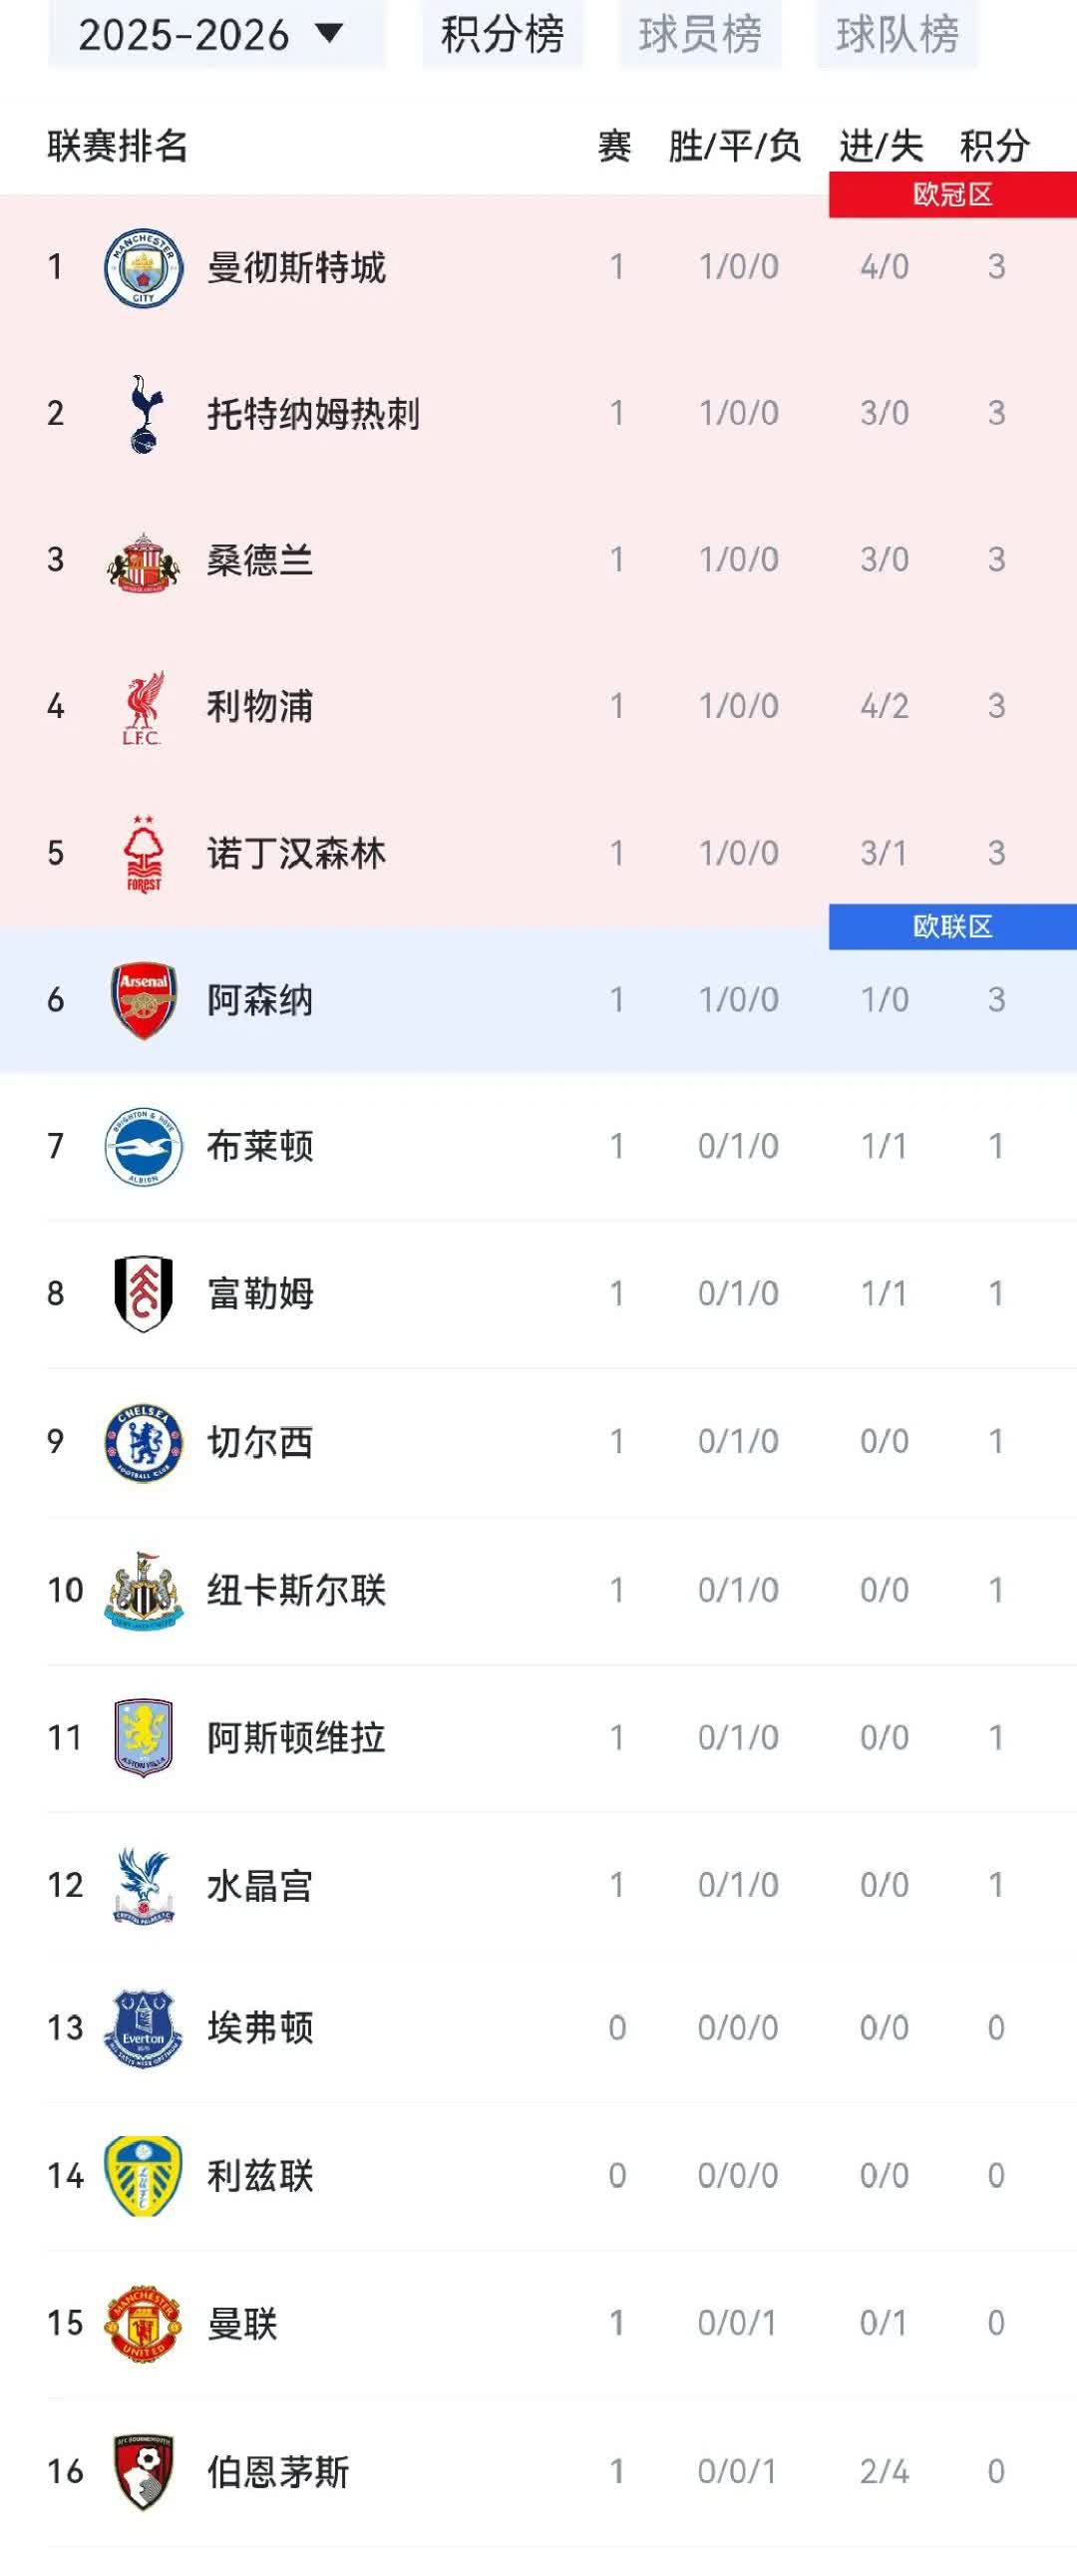Open team name 富勒姆
Image resolution: width=1077 pixels, height=2555 pixels.
click(260, 1294)
